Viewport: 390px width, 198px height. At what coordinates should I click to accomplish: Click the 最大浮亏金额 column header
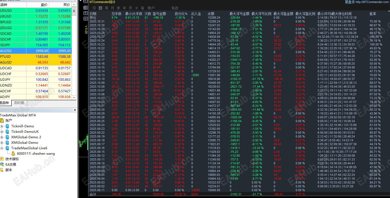click(x=240, y=14)
